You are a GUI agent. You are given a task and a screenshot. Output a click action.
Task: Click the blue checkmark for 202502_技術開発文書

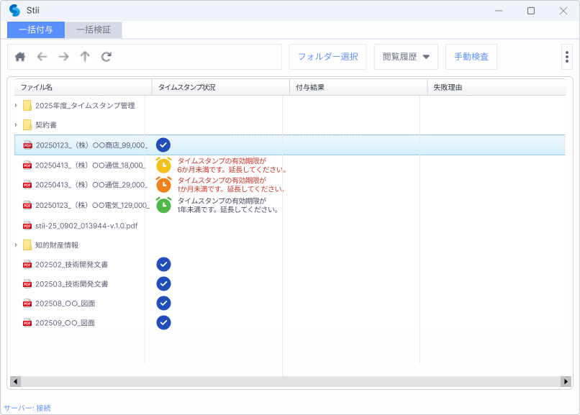pos(163,265)
